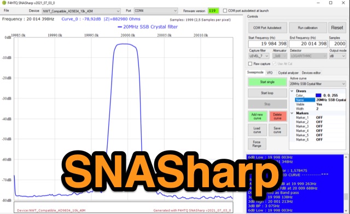Image resolution: width=350 pixels, height=214 pixels.
Task: Click the Reset button
Action: [337, 28]
